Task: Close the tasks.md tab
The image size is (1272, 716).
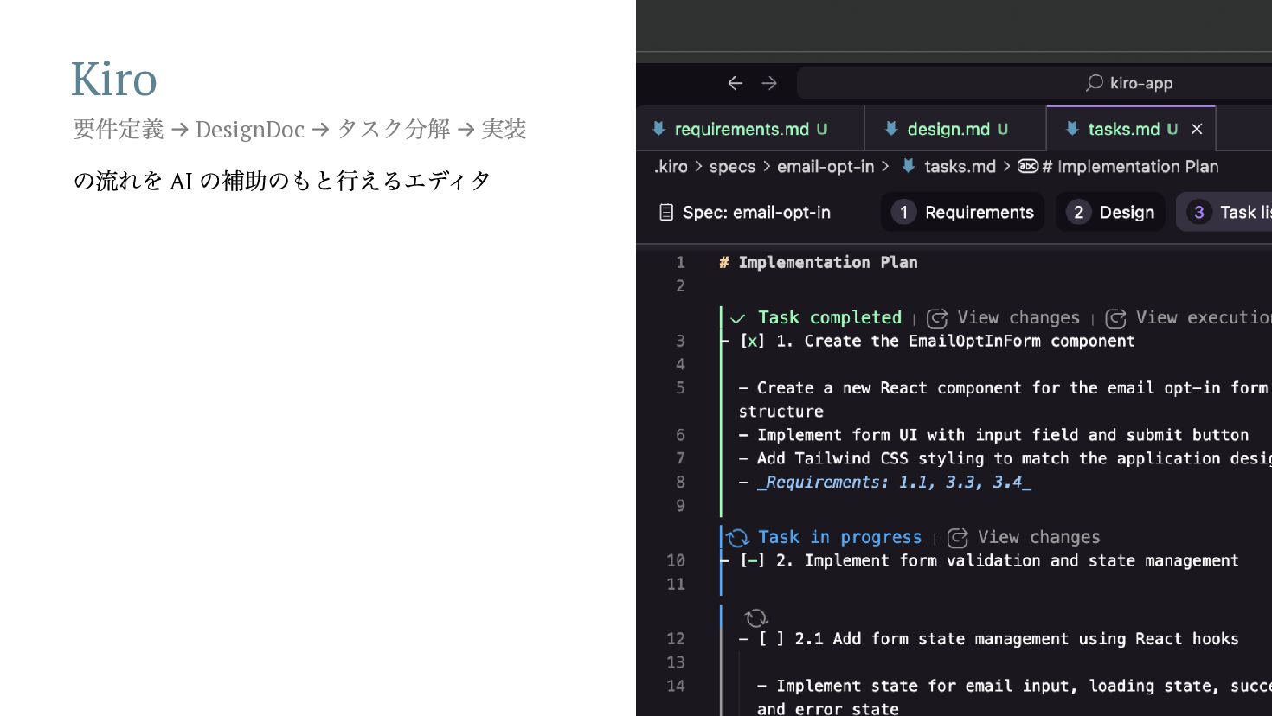Action: pos(1197,129)
